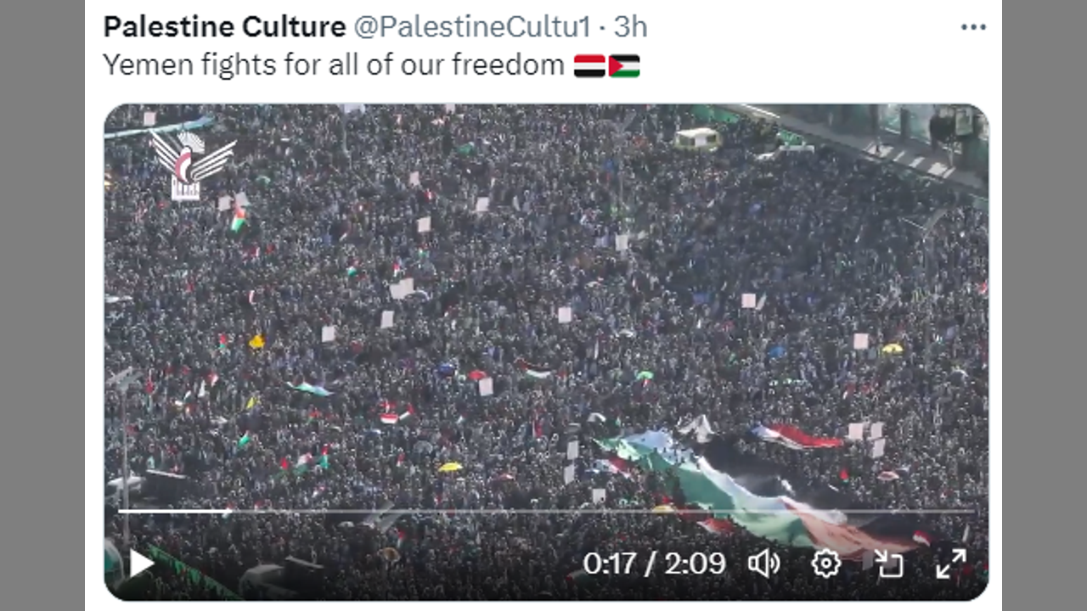Open the @PalestineCultu1 handle link
1087x611 pixels.
pyautogui.click(x=471, y=27)
